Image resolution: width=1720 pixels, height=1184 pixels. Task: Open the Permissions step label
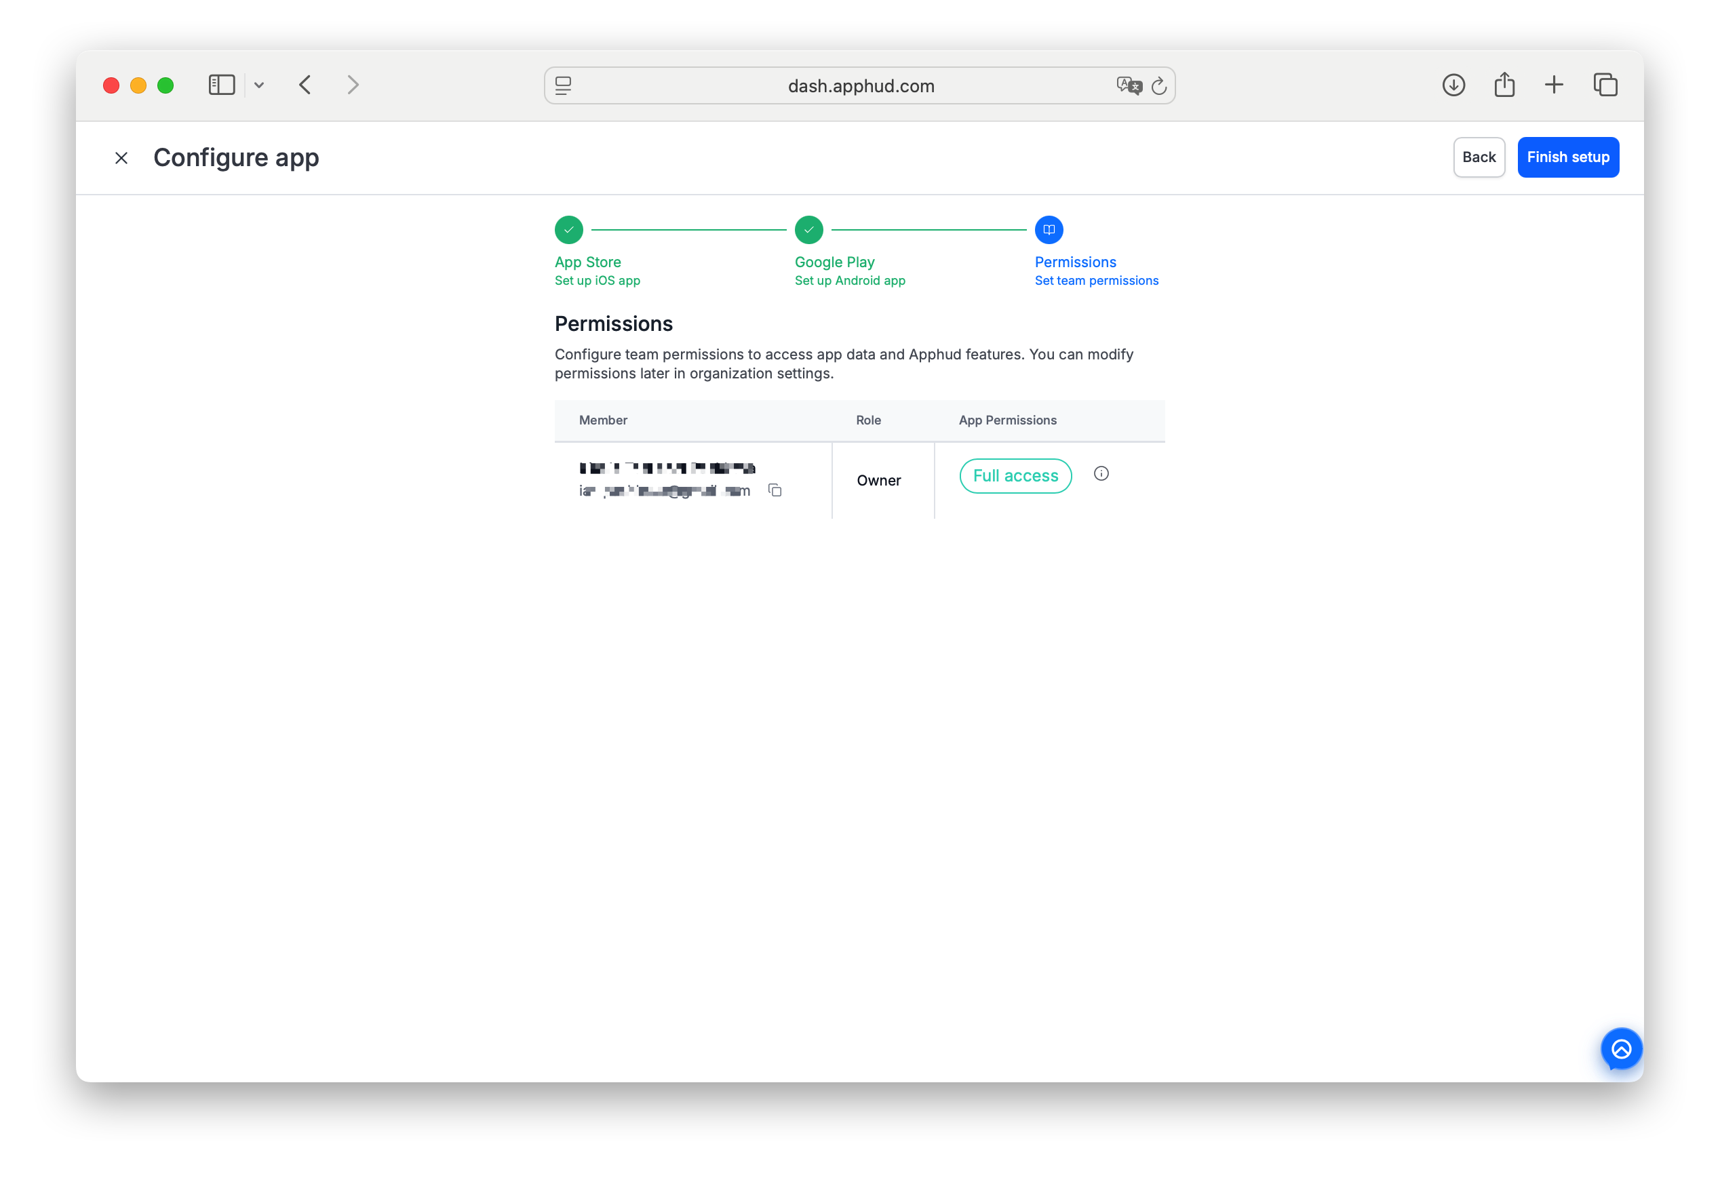pyautogui.click(x=1075, y=262)
